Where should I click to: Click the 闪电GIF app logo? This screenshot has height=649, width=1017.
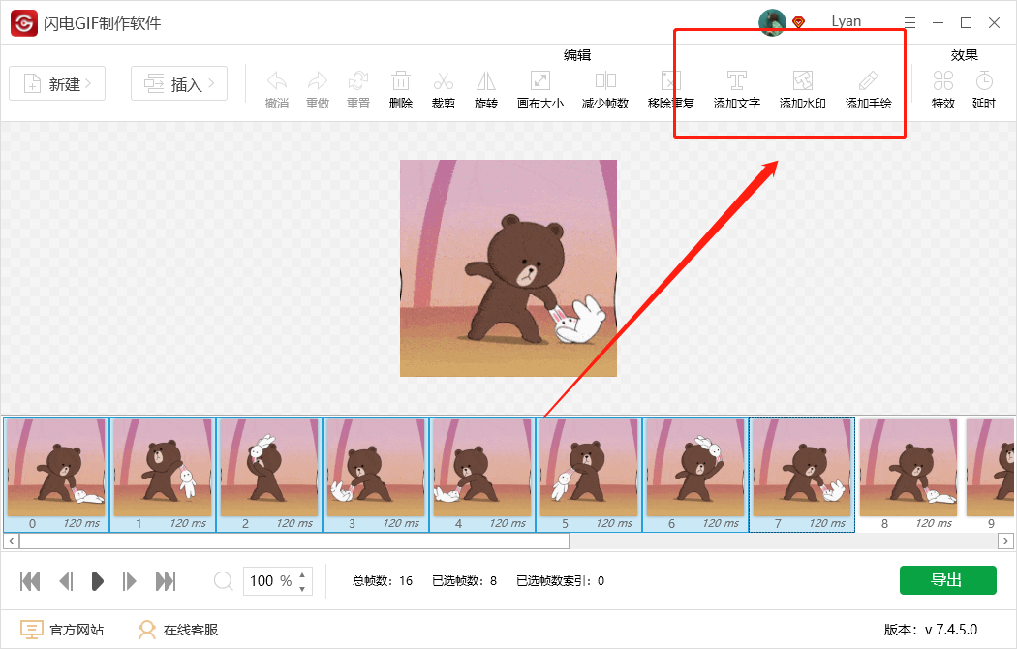tap(24, 23)
